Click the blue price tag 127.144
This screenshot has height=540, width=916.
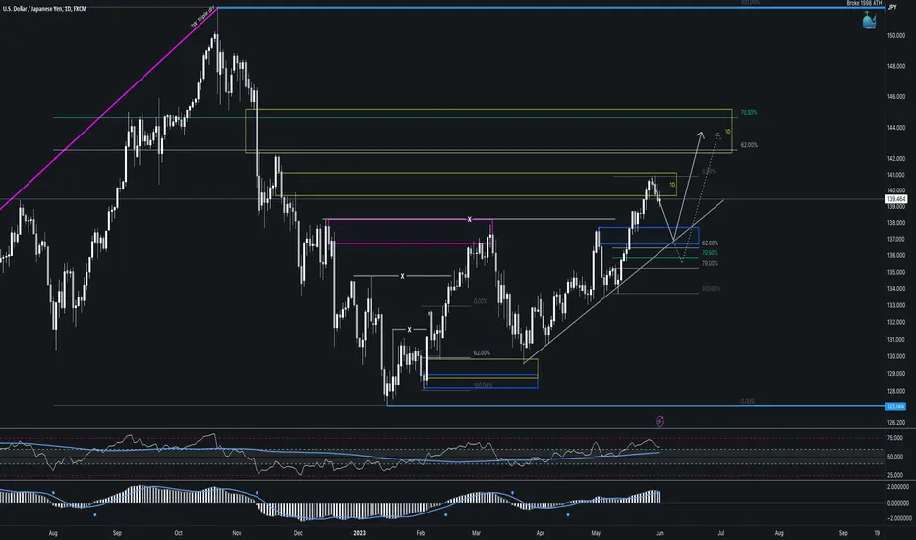coord(895,406)
